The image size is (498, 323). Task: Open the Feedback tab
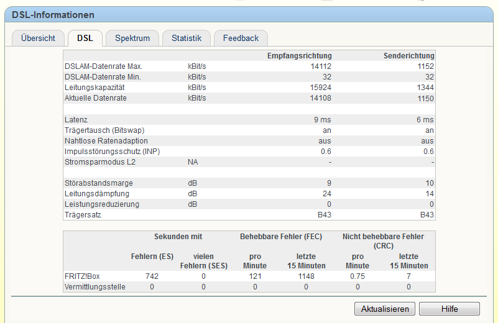pos(241,38)
